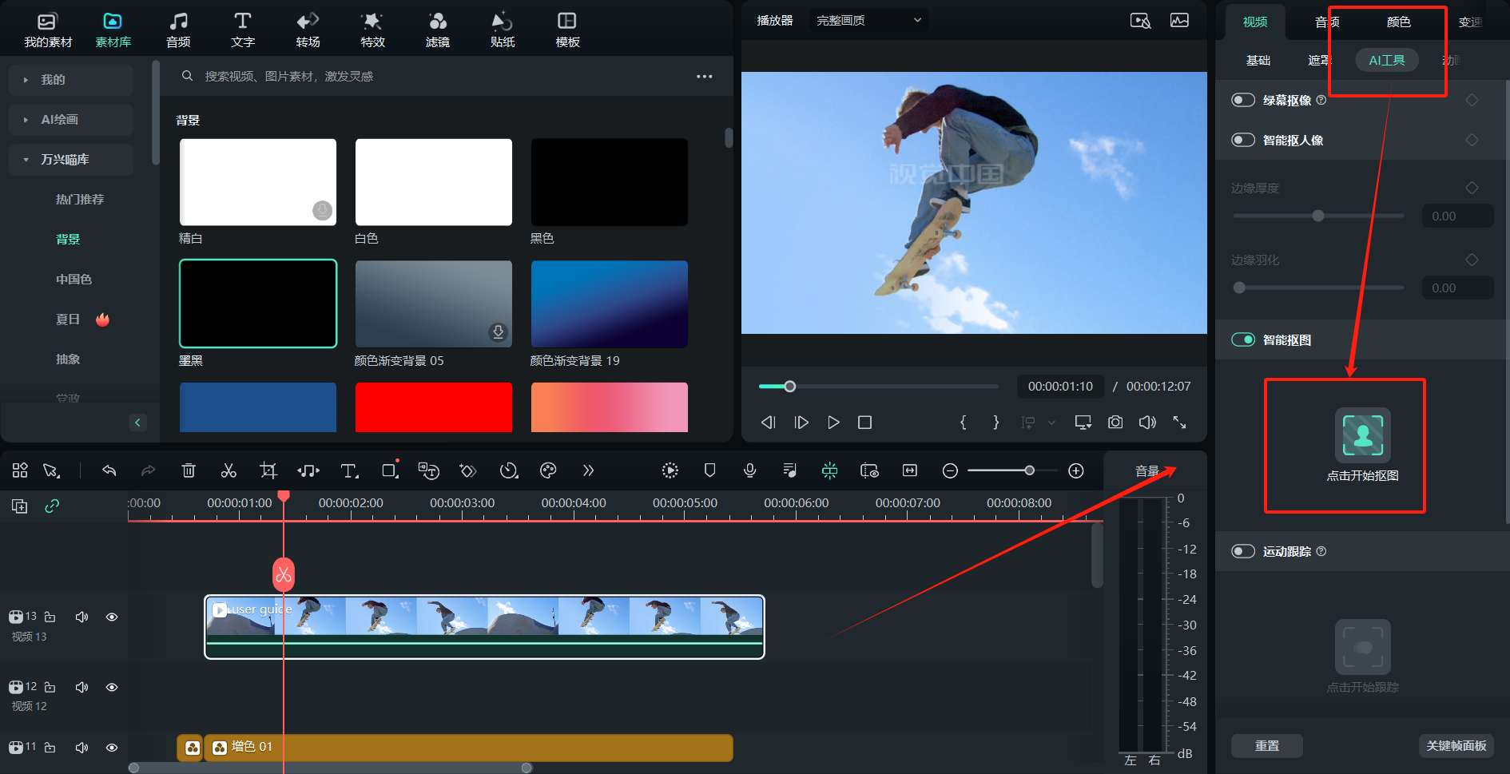Click the split scissors icon in timeline toolbar
The height and width of the screenshot is (774, 1510).
coord(228,470)
